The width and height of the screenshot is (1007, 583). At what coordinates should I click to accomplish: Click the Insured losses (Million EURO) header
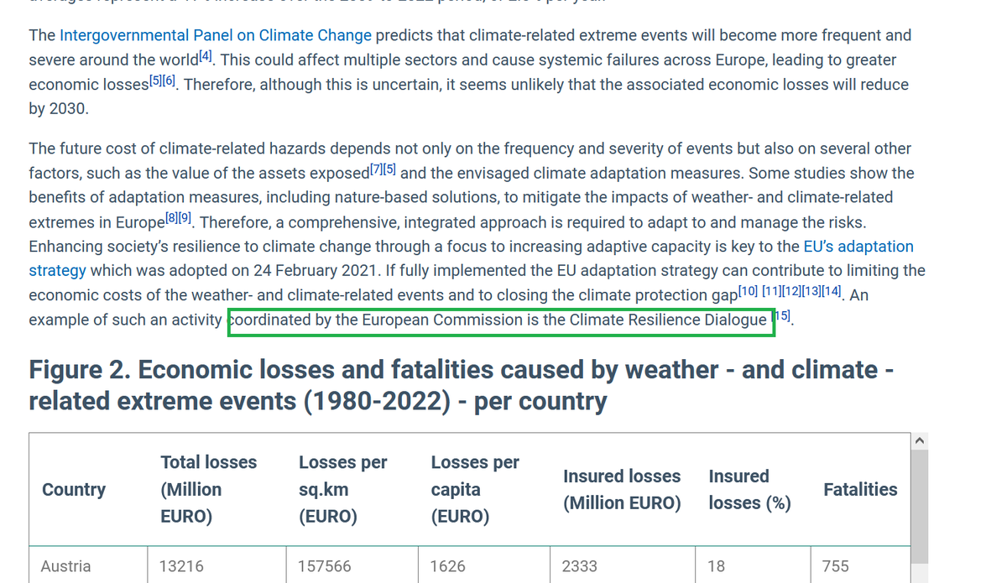(622, 489)
